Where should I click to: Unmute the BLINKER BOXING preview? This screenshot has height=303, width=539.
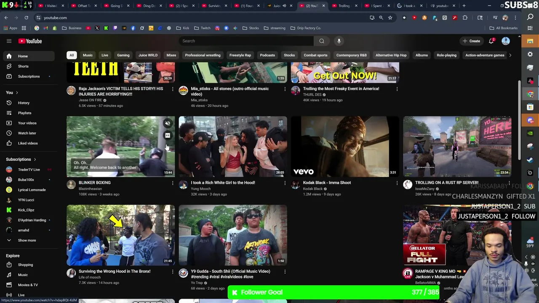(168, 123)
